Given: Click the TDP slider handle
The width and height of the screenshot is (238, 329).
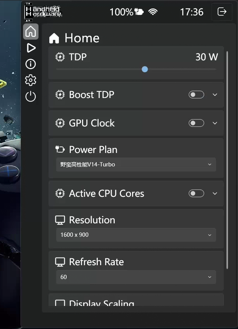Looking at the screenshot, I should 145,69.
